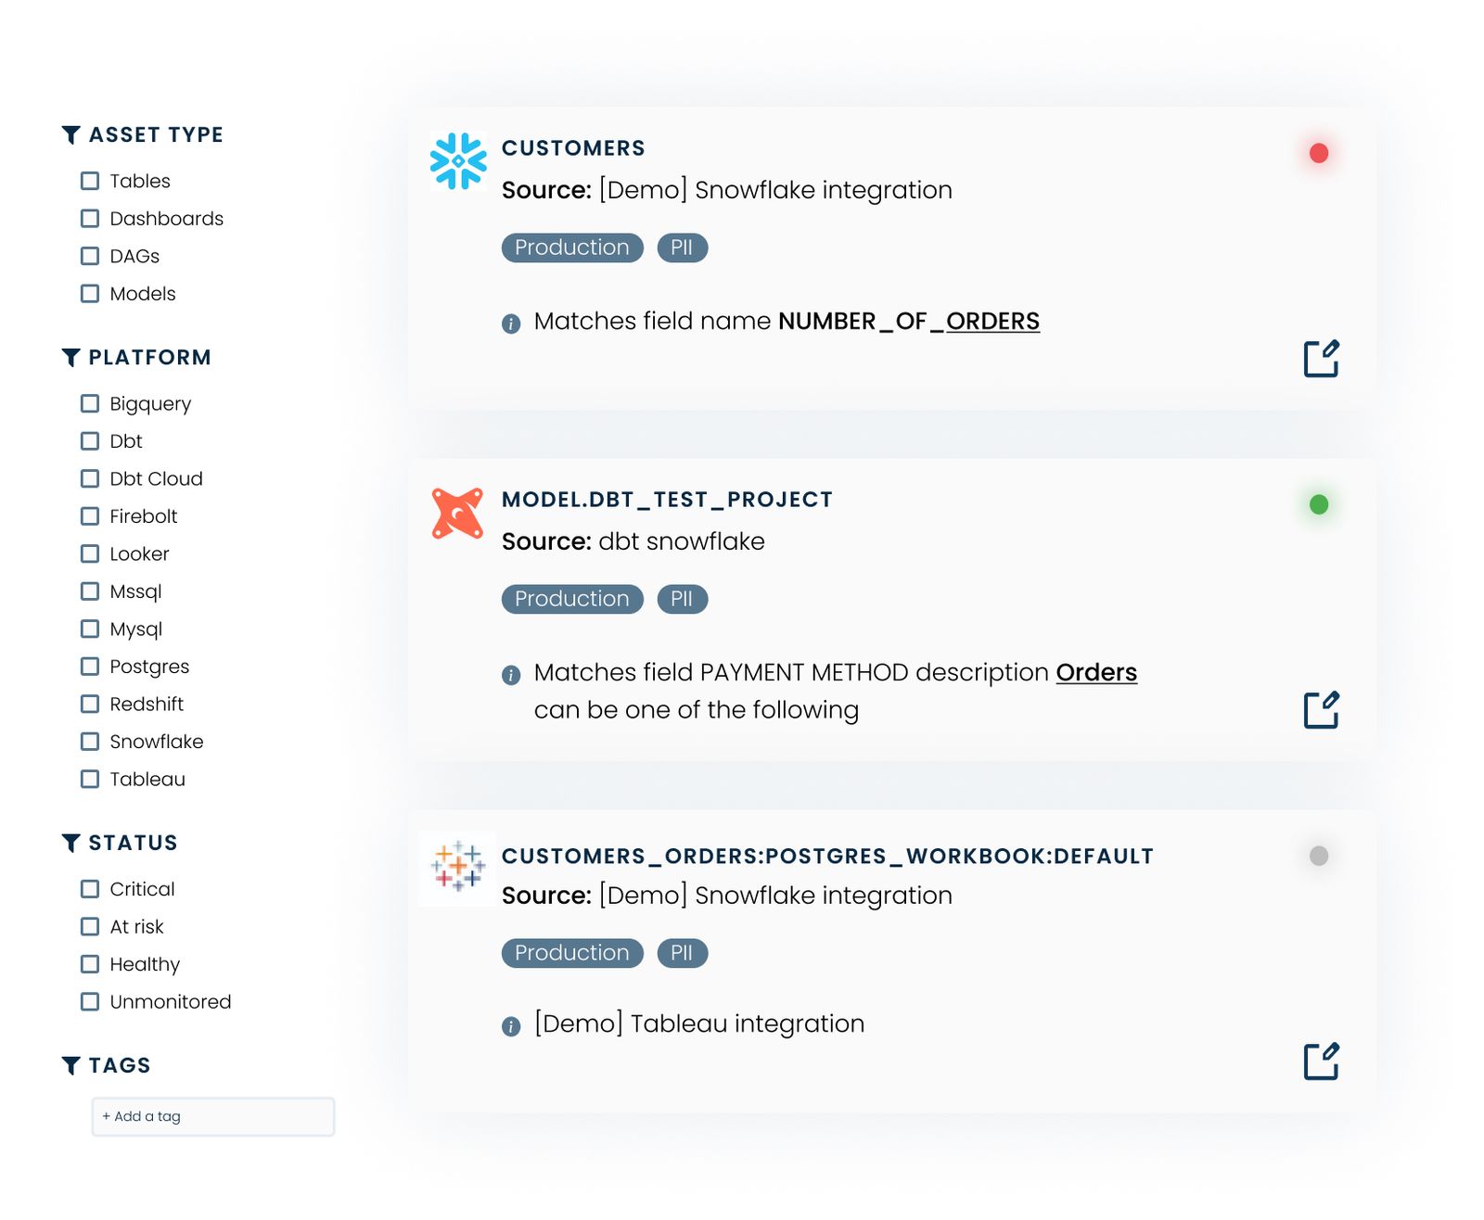Click the edit icon on the dbt model card
Image resolution: width=1484 pixels, height=1220 pixels.
[x=1323, y=709]
